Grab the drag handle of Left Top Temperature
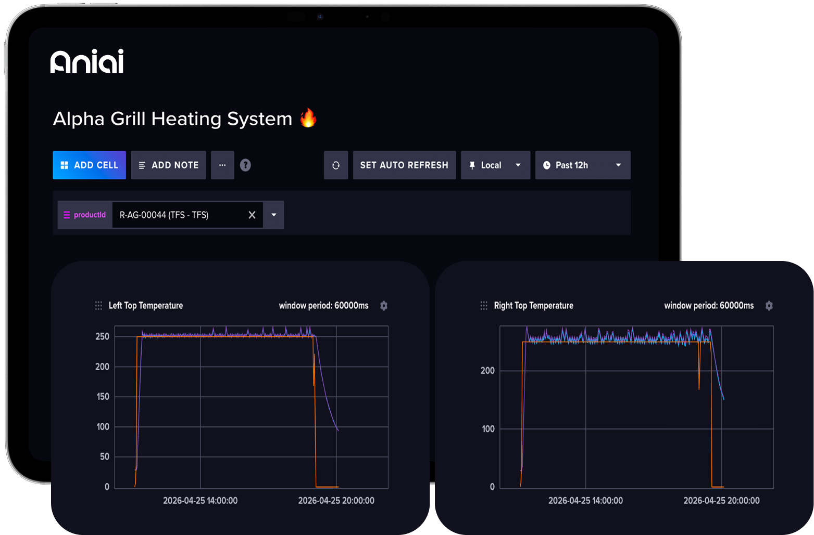 (98, 306)
